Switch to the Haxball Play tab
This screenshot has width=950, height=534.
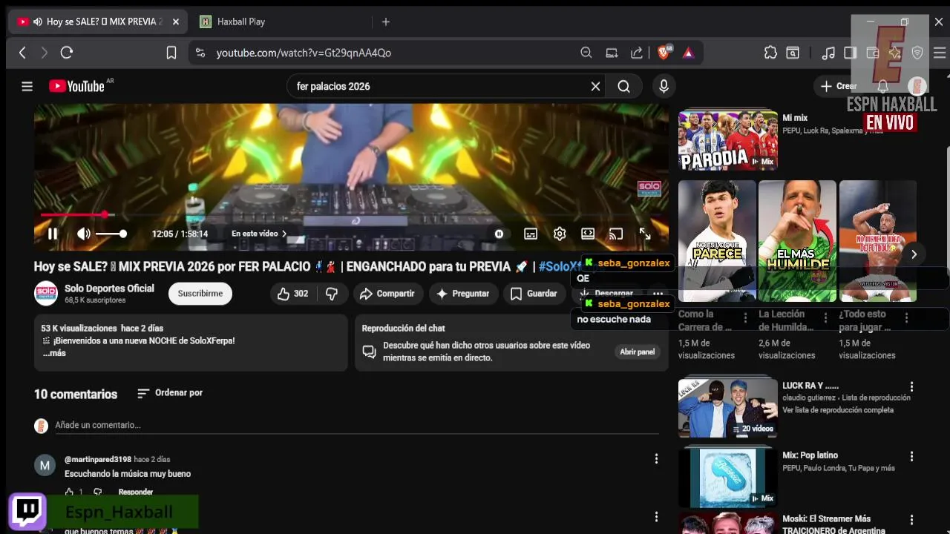pyautogui.click(x=241, y=22)
